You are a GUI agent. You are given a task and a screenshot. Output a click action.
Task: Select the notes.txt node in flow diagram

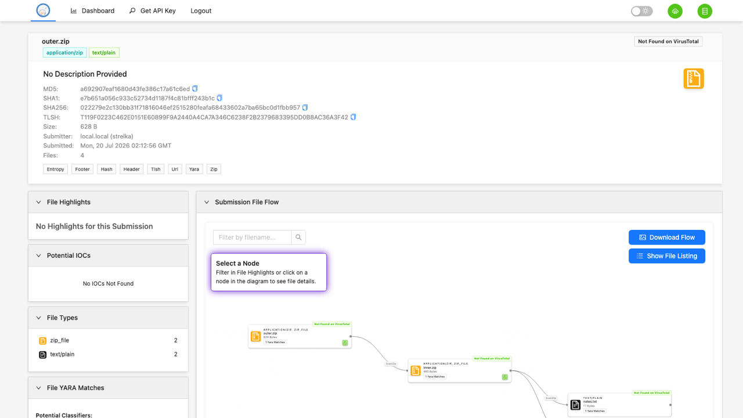point(619,405)
